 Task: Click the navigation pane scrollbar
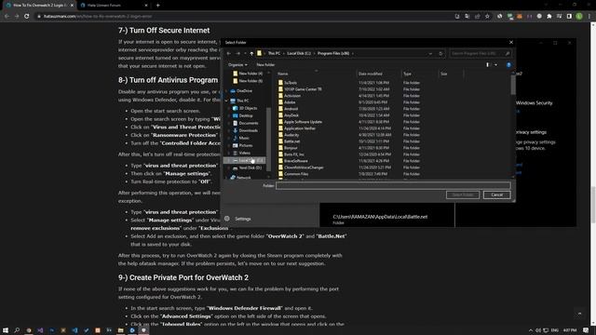pyautogui.click(x=269, y=139)
